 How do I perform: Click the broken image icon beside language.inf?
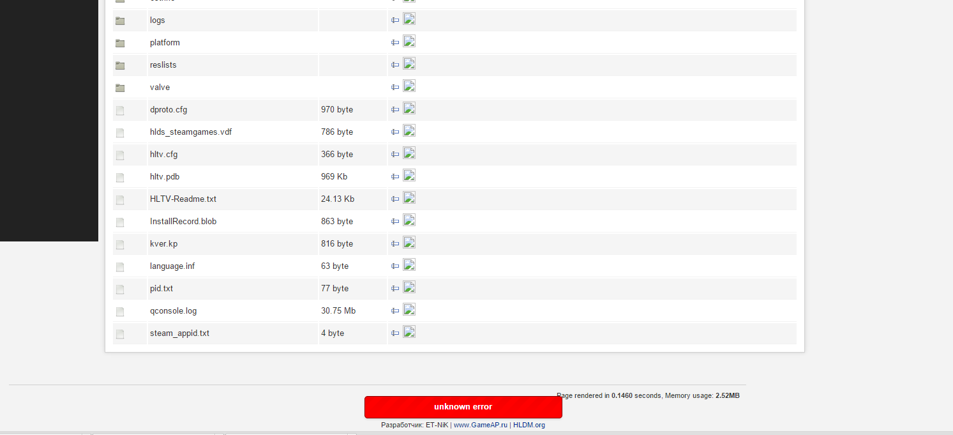click(x=409, y=265)
